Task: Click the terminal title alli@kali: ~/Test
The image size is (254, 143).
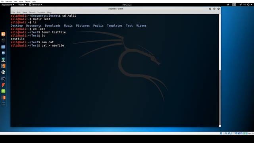Action: (115, 9)
